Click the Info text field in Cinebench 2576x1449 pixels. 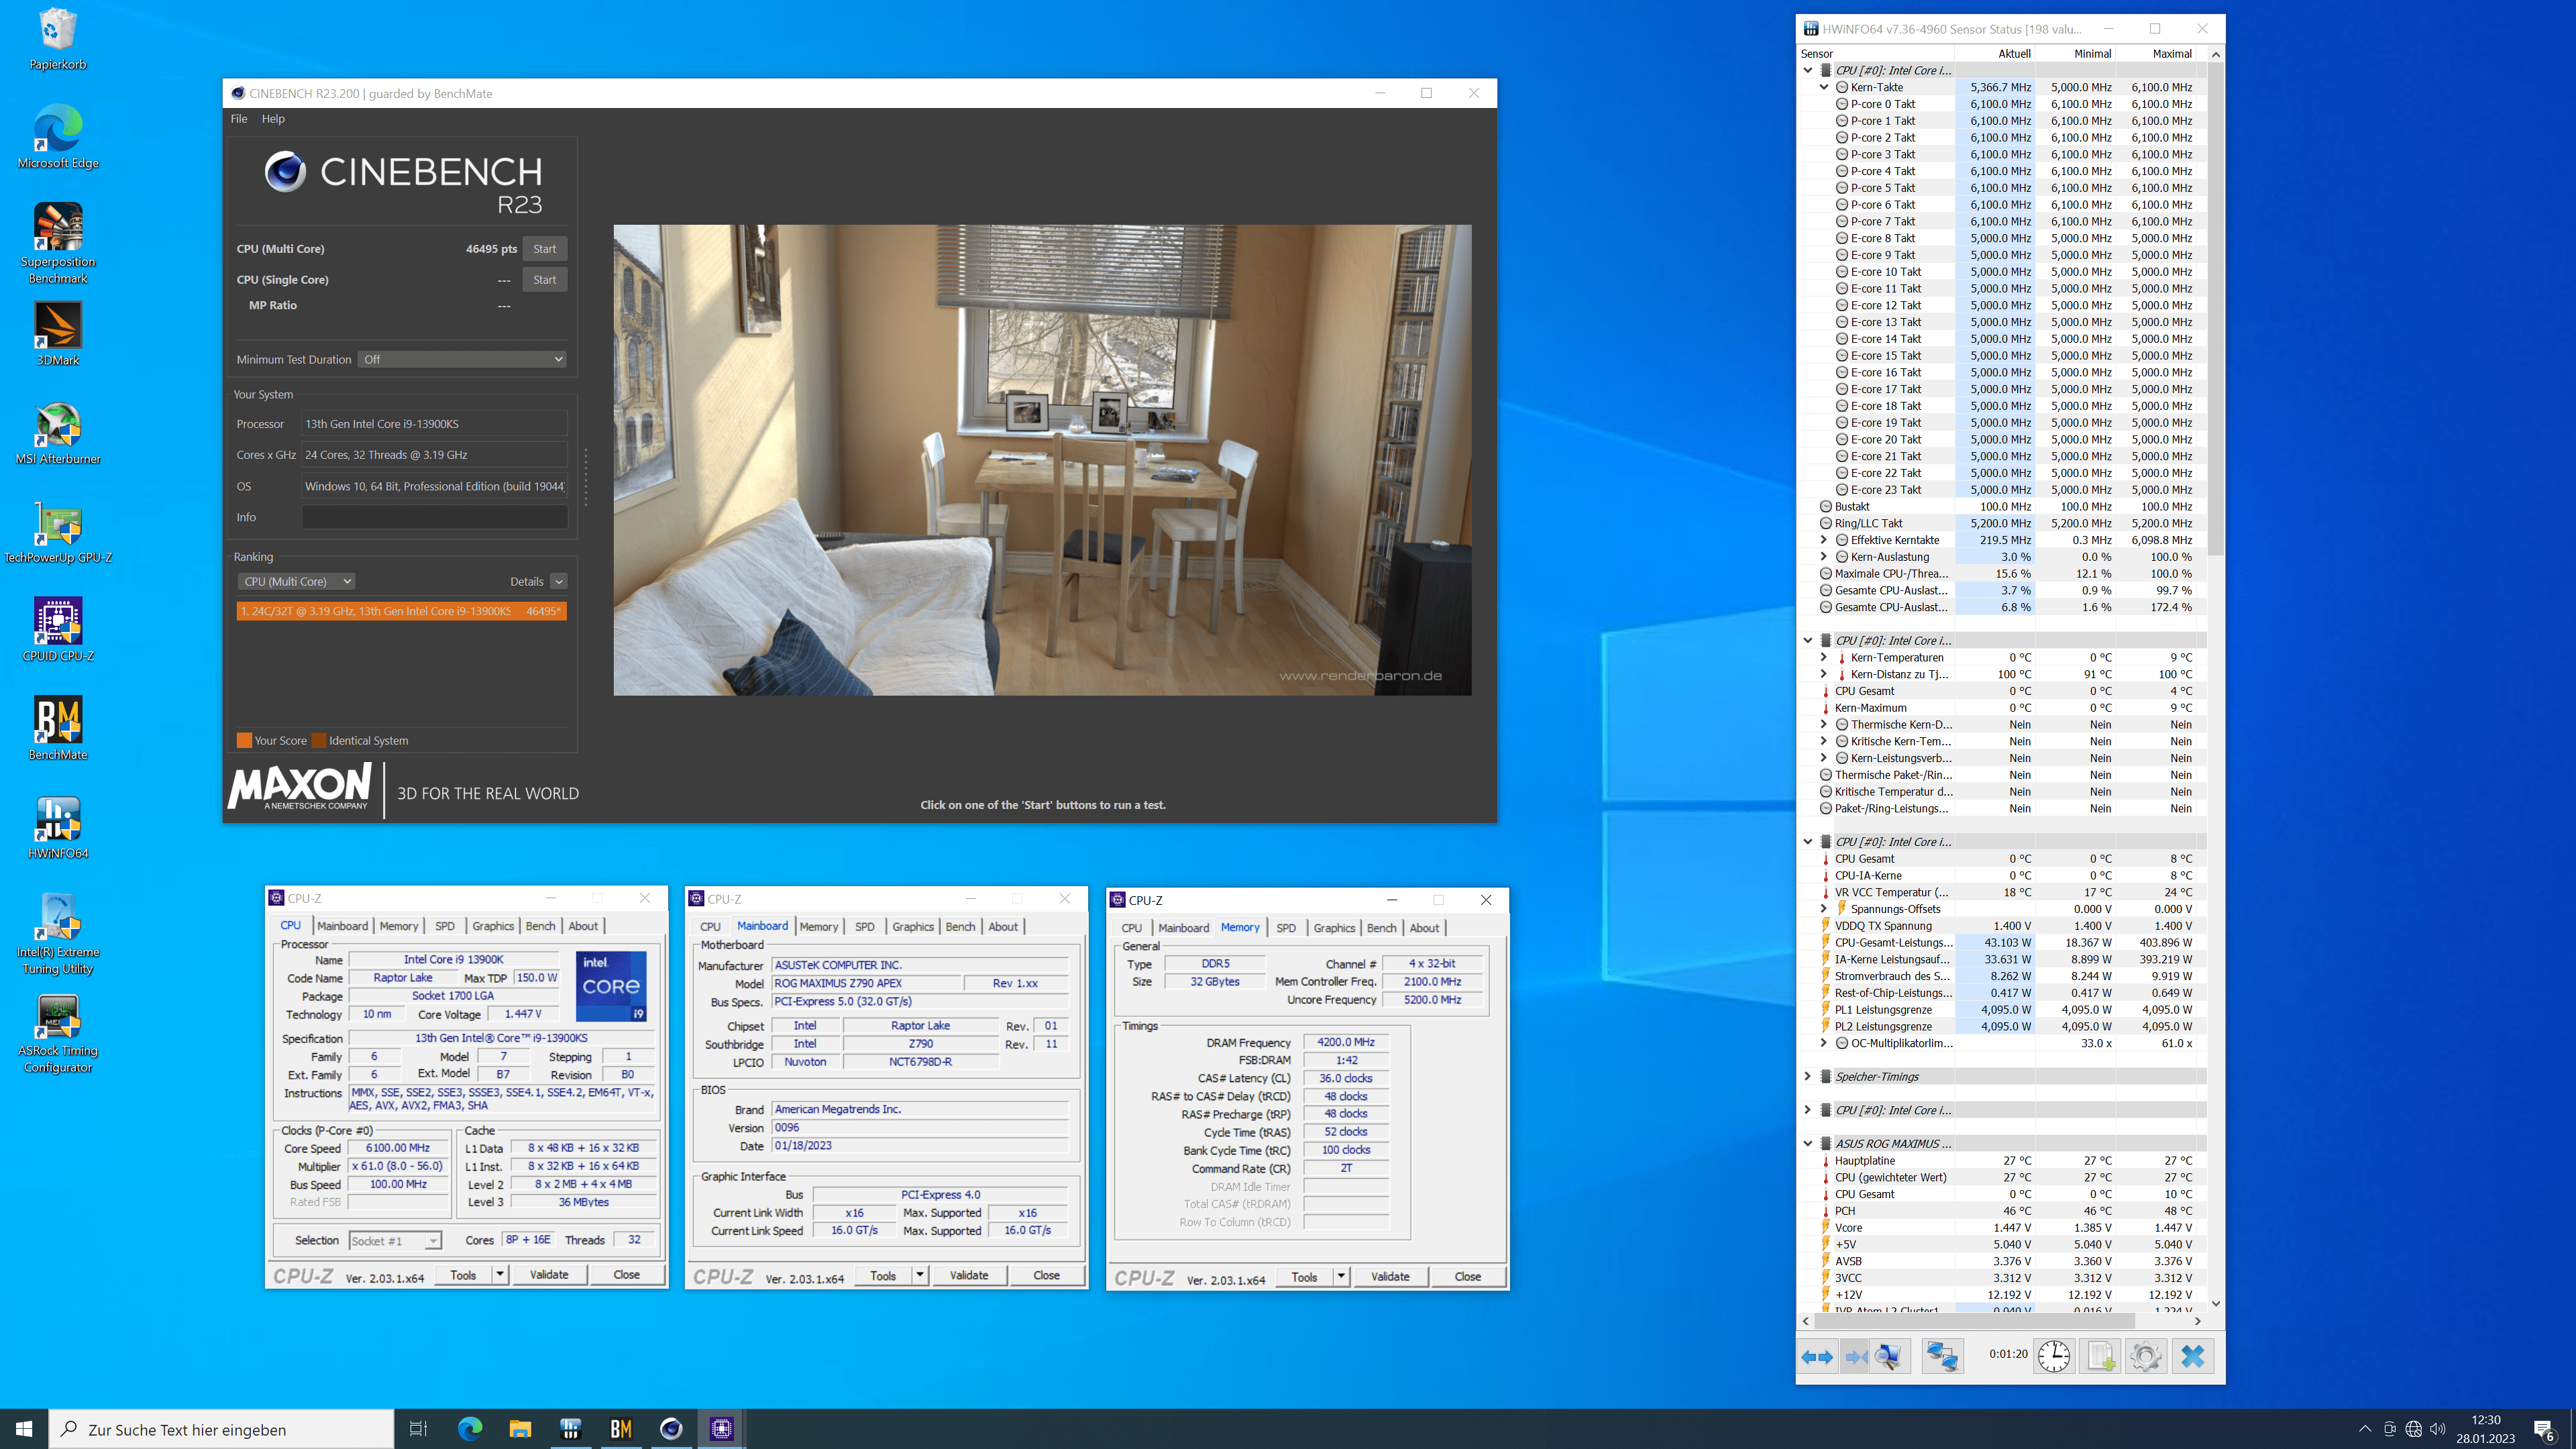[x=434, y=517]
